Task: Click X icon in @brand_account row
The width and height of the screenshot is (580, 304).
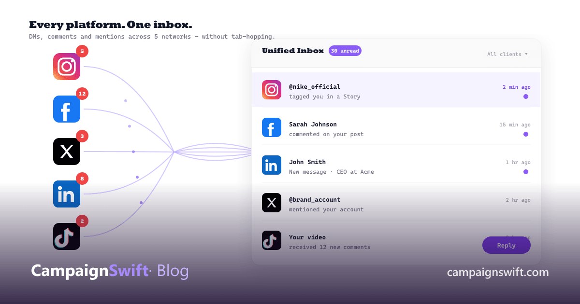Action: point(272,203)
